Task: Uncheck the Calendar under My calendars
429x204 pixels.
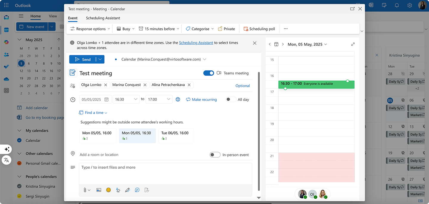Action: point(19,140)
